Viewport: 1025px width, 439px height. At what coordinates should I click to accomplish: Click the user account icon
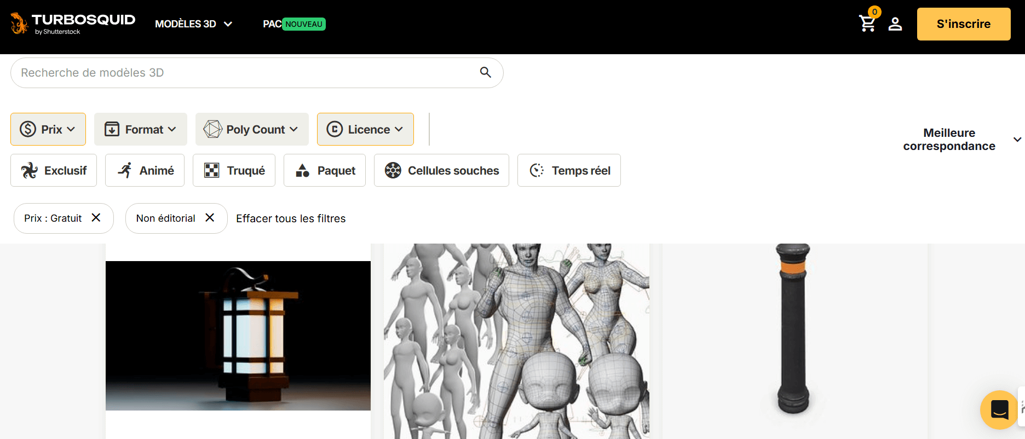coord(895,24)
